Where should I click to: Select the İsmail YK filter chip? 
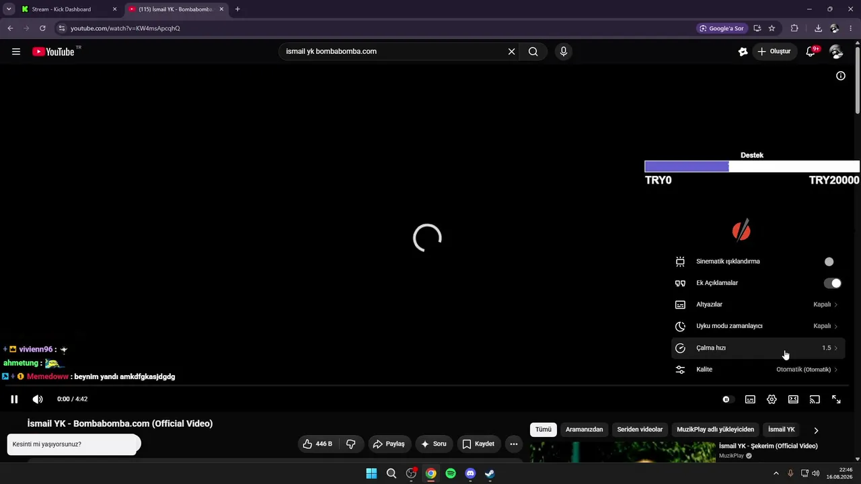782,430
